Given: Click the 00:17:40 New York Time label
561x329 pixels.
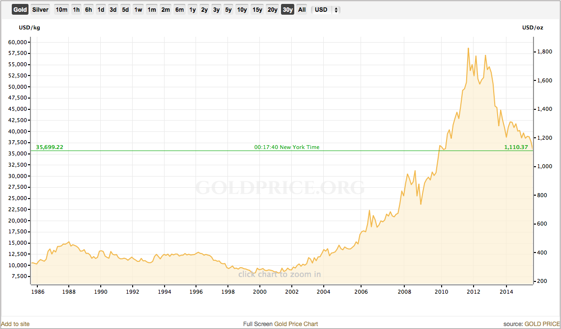Looking at the screenshot, I should coord(286,147).
